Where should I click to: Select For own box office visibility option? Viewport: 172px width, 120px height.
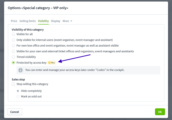tap(13, 46)
